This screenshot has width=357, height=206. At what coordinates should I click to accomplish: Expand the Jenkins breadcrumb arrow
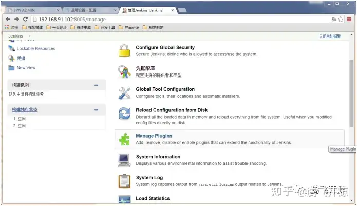tap(30, 36)
